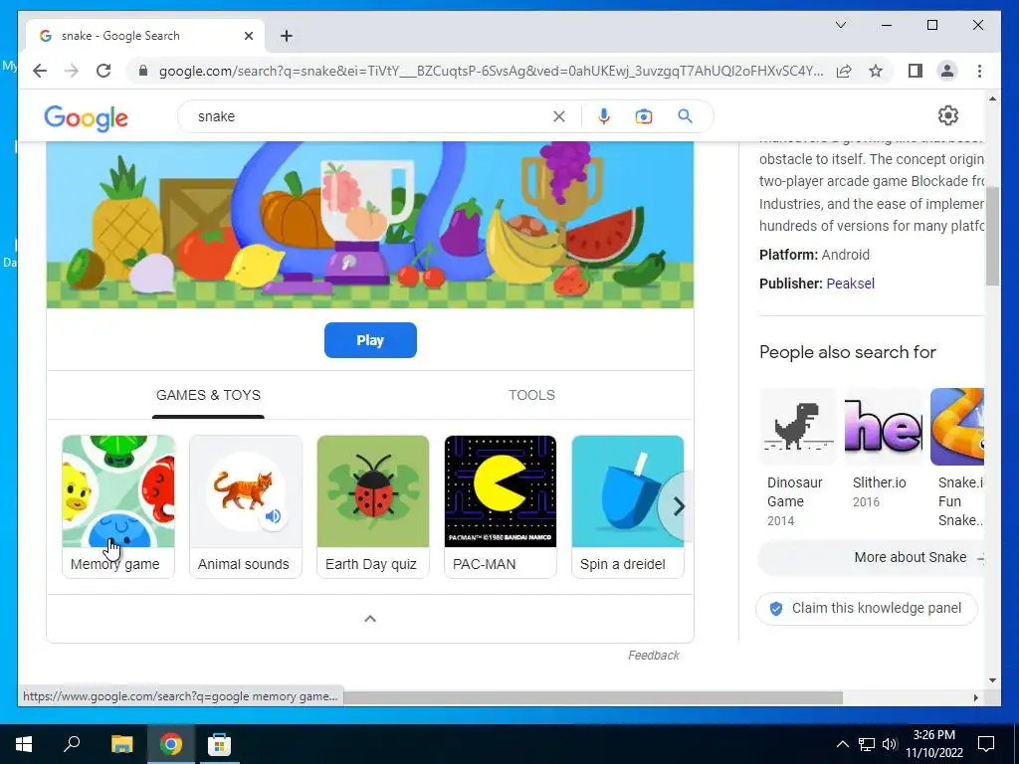Click vertical scrollbar up arrow

point(992,98)
